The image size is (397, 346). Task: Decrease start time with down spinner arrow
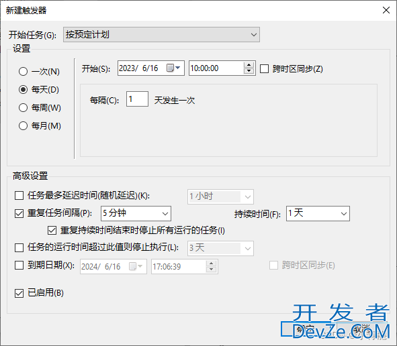(x=249, y=71)
